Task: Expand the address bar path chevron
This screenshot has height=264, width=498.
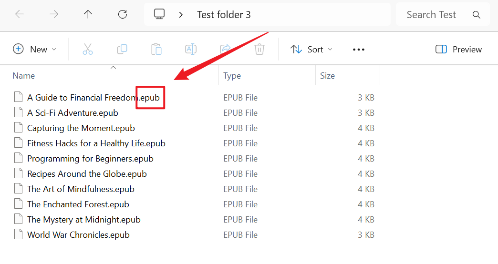Action: tap(181, 15)
